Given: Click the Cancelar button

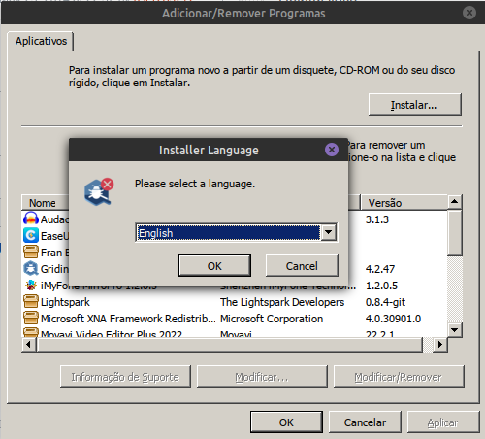Looking at the screenshot, I should point(365,422).
